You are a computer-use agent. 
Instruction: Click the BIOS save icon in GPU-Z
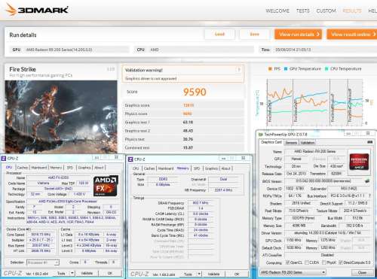[367, 180]
